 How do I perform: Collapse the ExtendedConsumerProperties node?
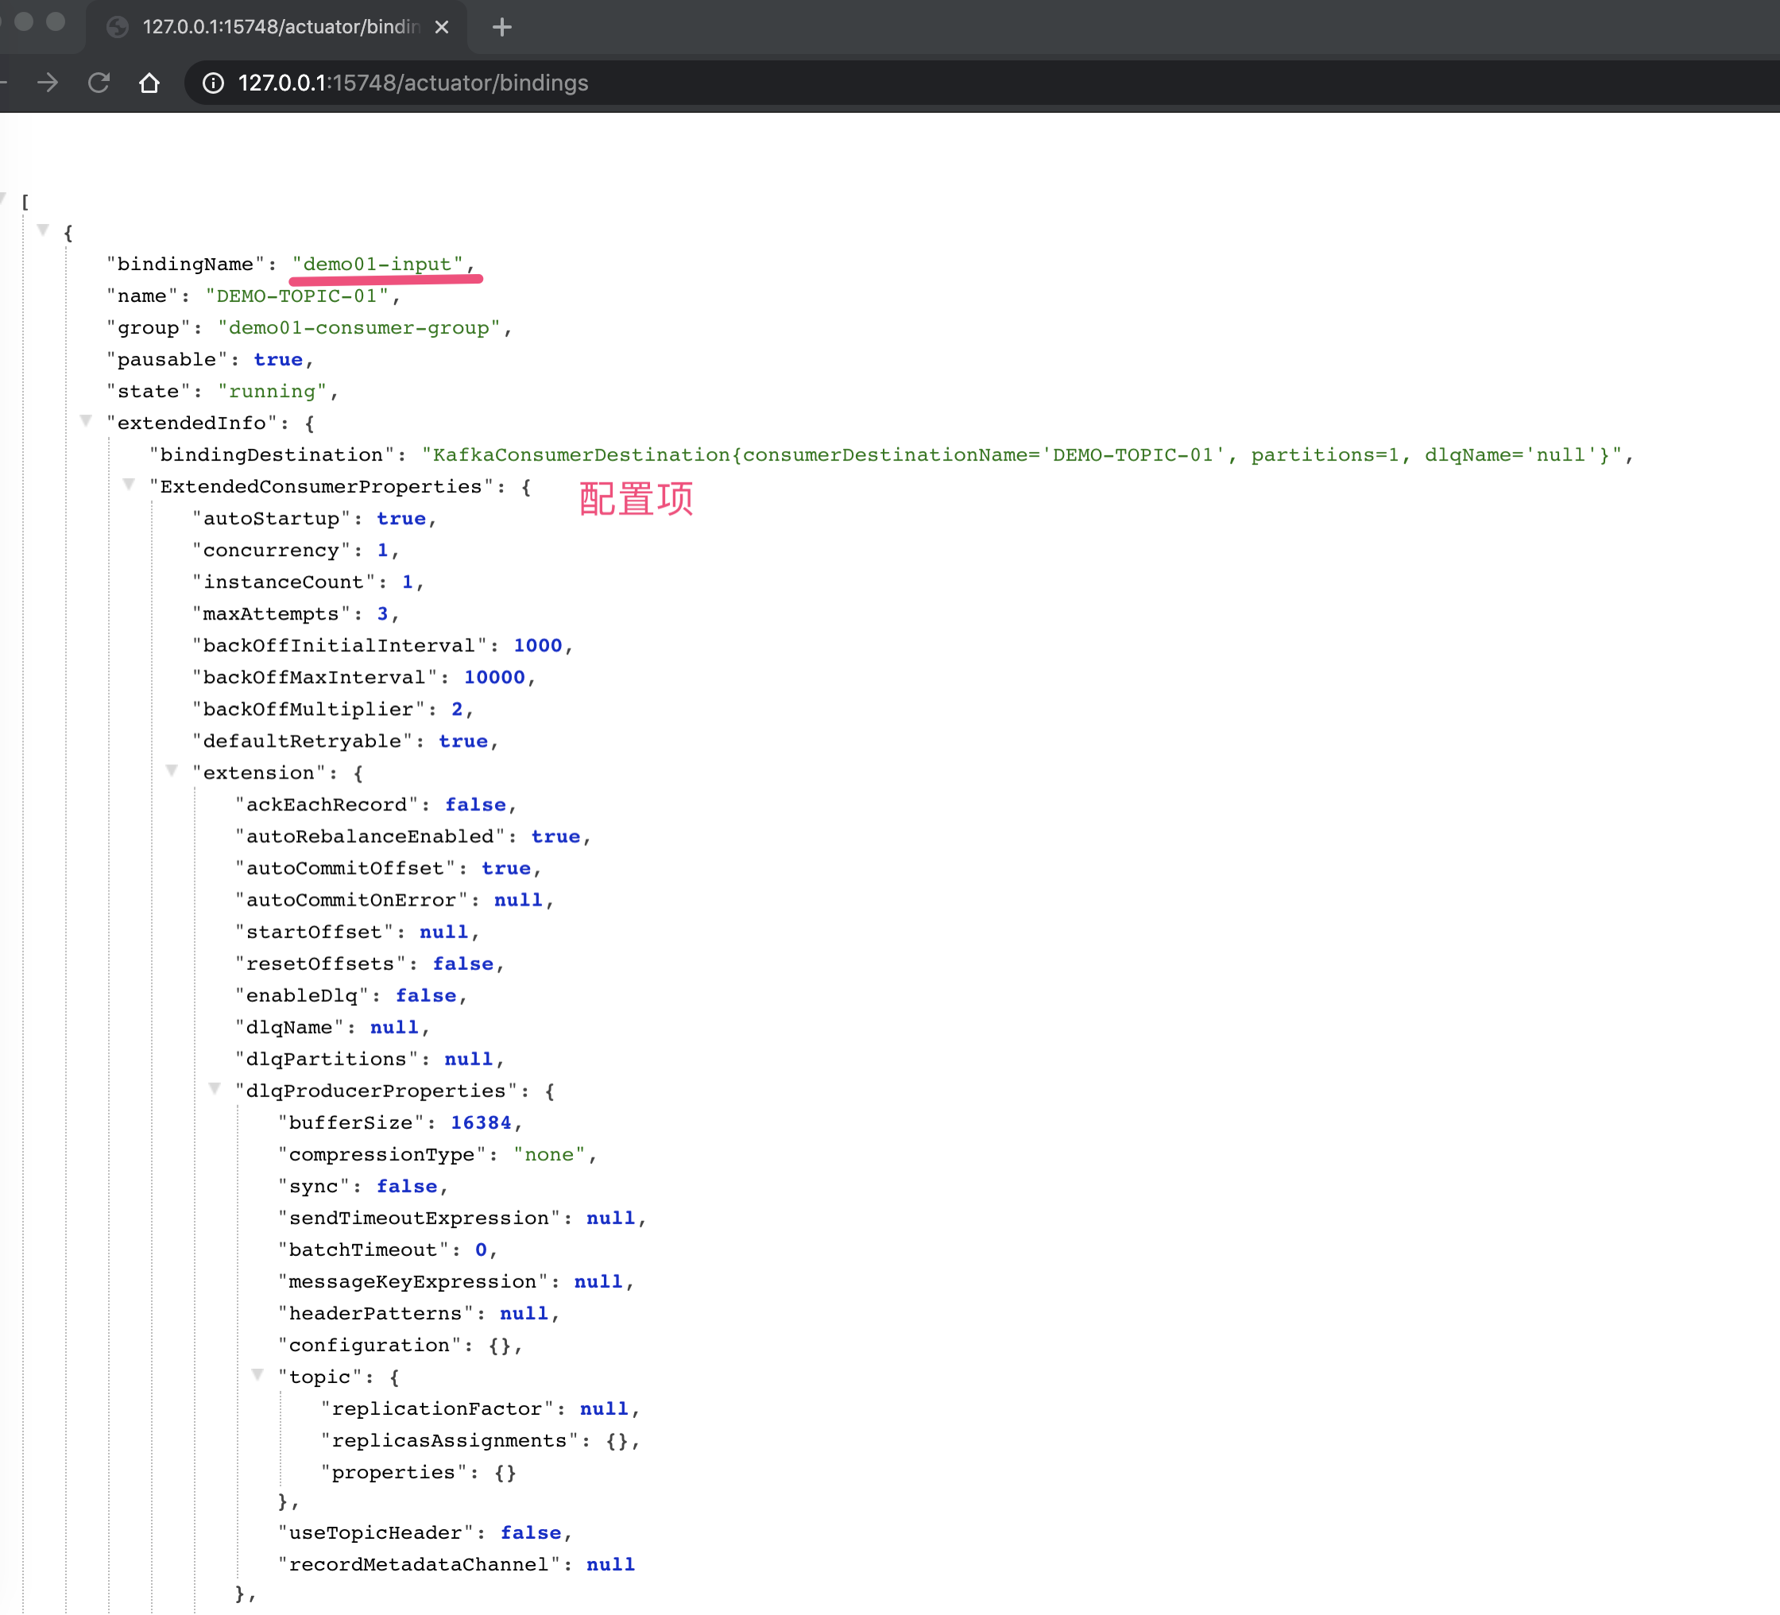(129, 485)
